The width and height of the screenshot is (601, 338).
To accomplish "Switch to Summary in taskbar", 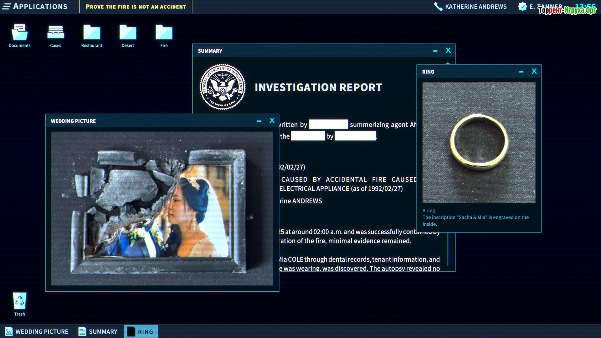I will (x=98, y=331).
